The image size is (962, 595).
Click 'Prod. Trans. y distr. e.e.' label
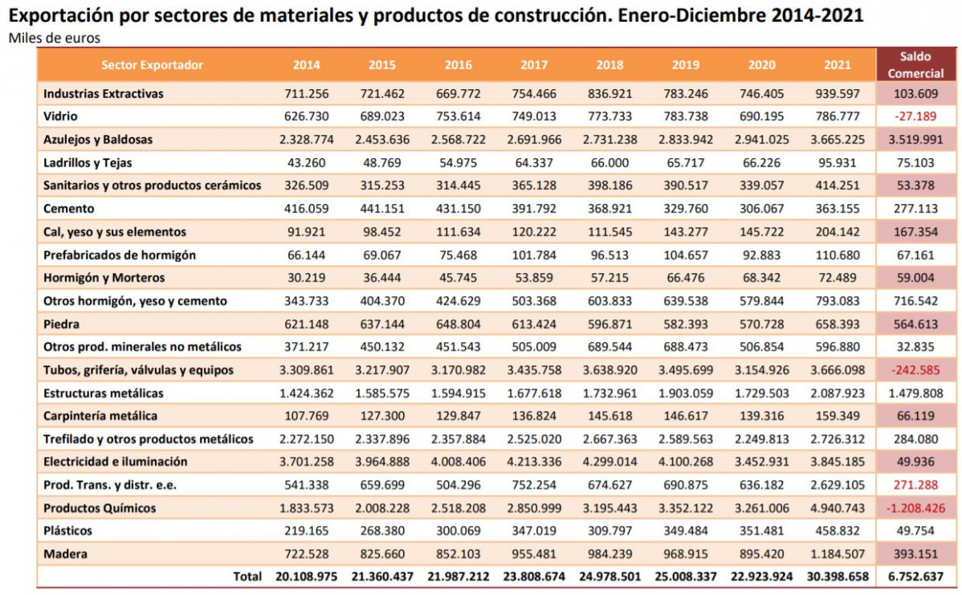pyautogui.click(x=110, y=484)
